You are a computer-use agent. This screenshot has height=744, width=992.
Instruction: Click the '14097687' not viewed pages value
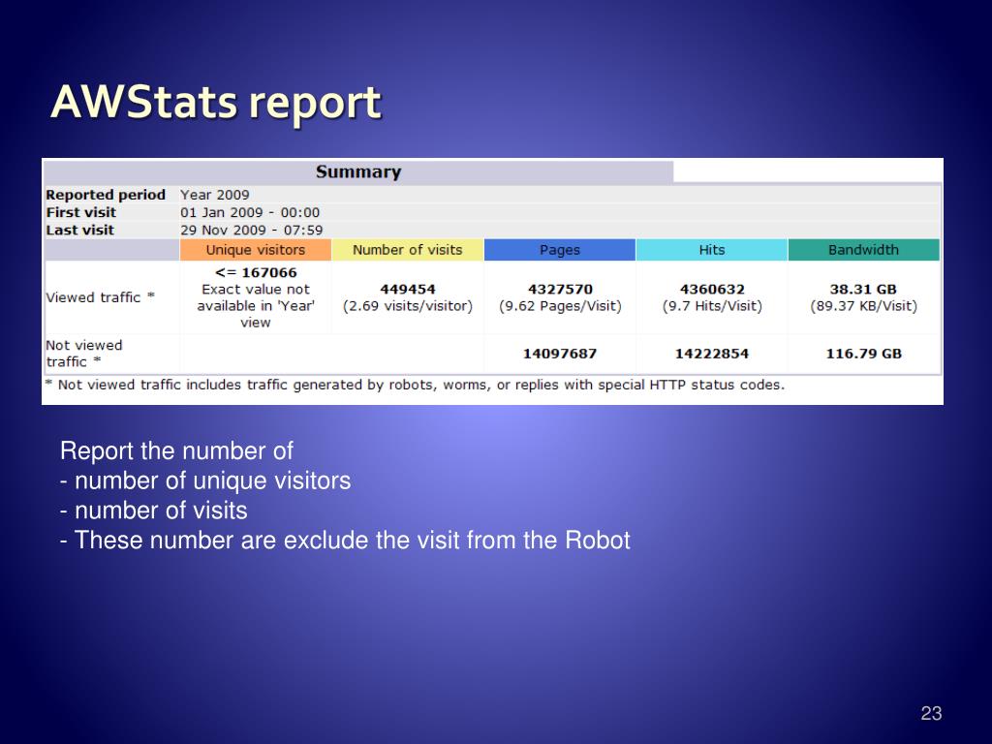(560, 354)
